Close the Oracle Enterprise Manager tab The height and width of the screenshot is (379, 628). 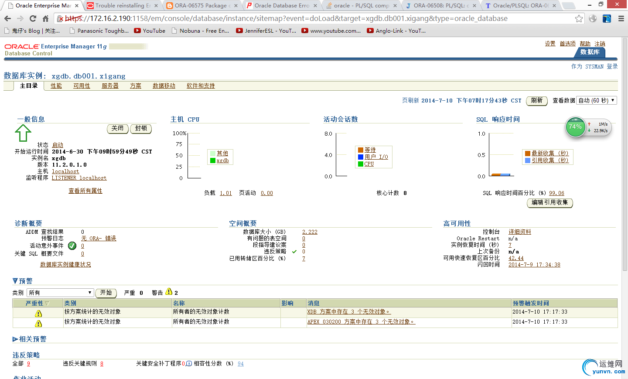tap(77, 6)
